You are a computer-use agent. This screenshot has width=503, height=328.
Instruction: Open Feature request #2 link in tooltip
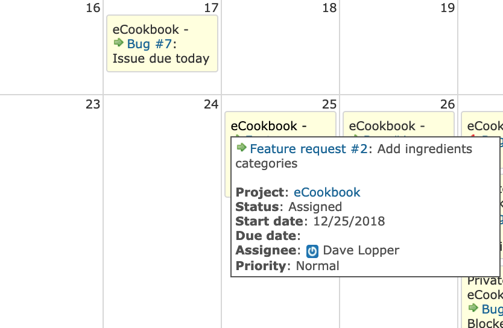click(x=309, y=149)
